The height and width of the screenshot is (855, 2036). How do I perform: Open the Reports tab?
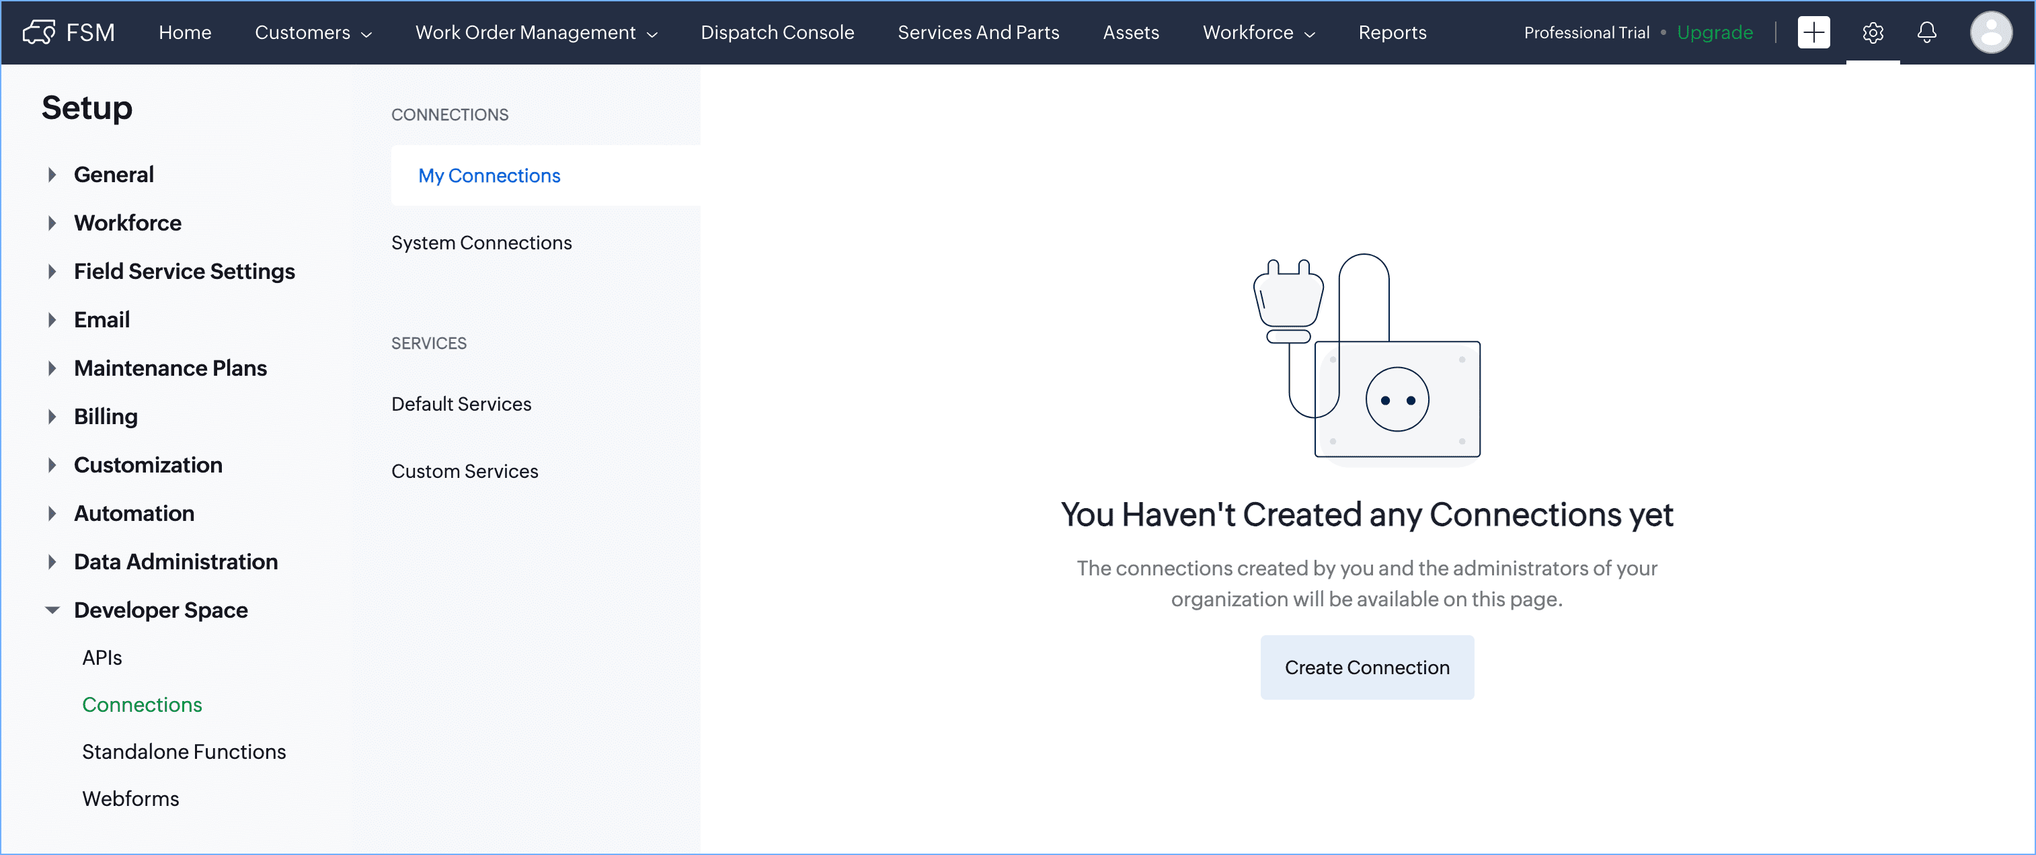(1392, 32)
